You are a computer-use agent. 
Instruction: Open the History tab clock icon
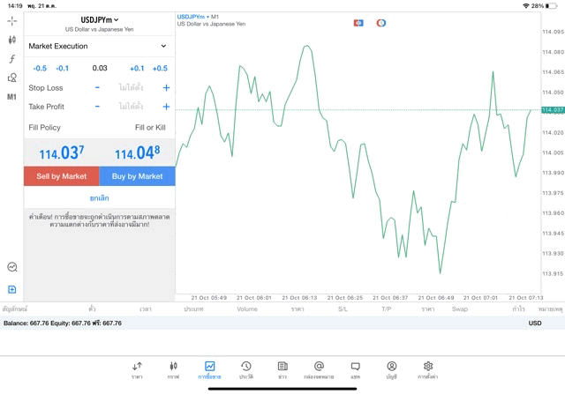(x=245, y=369)
